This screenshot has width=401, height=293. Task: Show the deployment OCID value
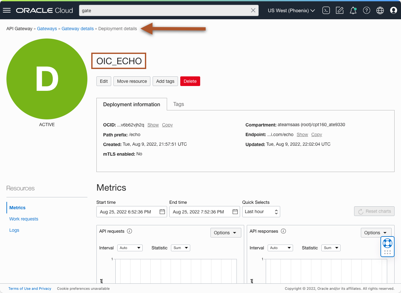pos(153,125)
